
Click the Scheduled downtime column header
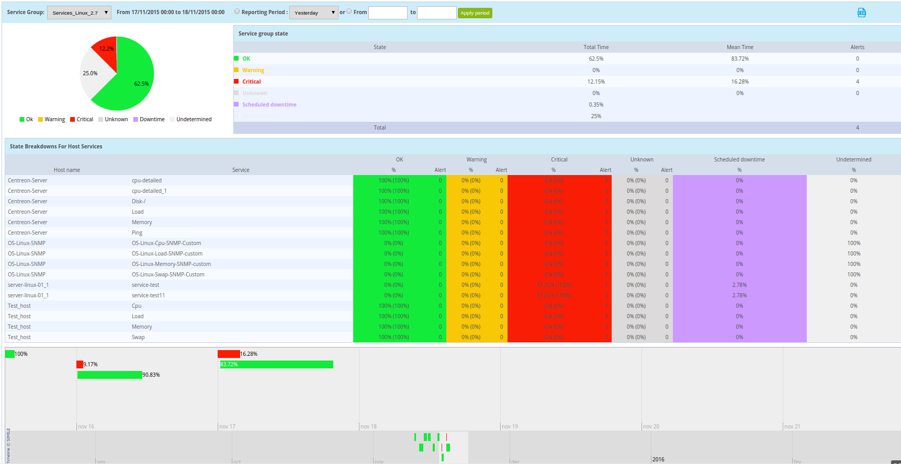(x=739, y=159)
